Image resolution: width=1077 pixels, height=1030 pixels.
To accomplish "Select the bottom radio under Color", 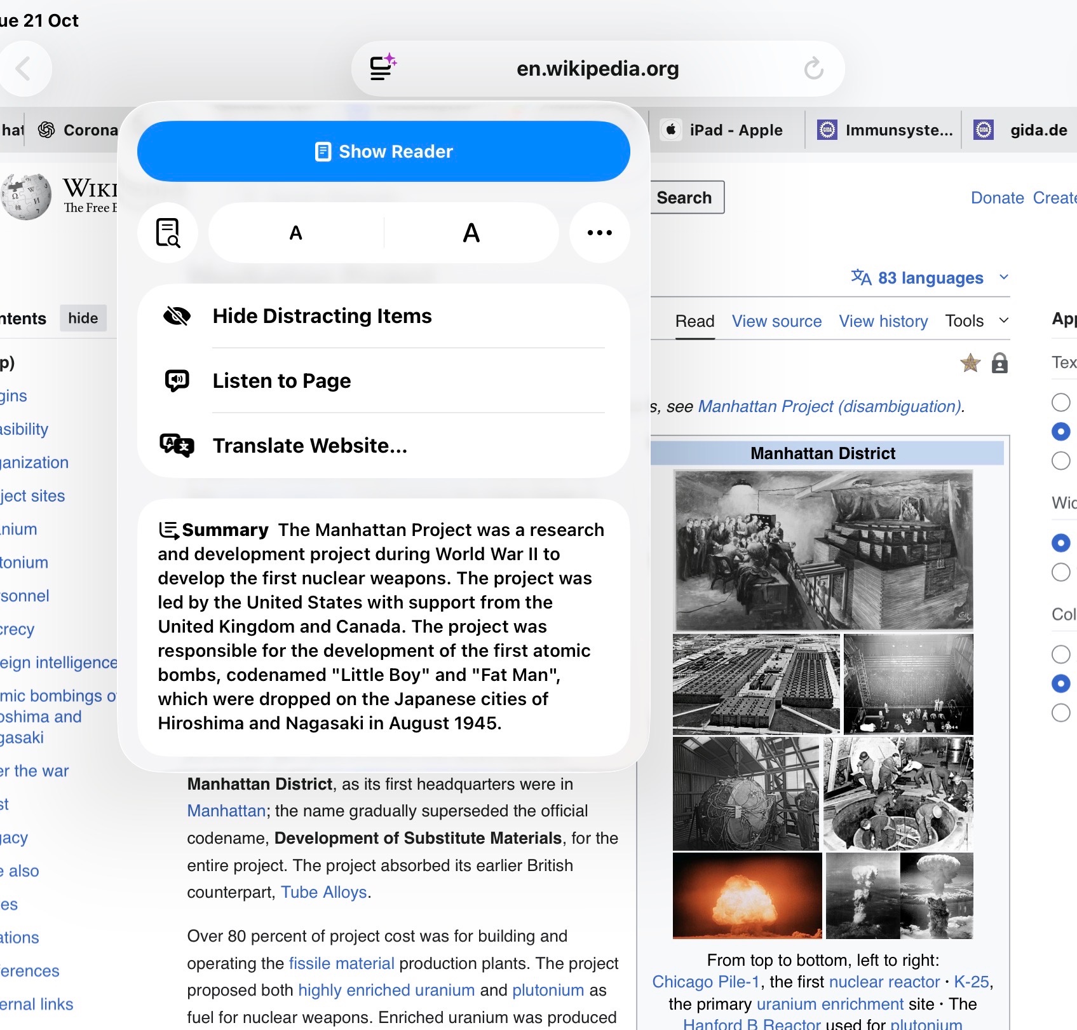I will tap(1060, 713).
